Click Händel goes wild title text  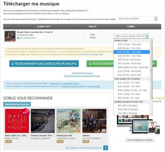tap(64, 135)
